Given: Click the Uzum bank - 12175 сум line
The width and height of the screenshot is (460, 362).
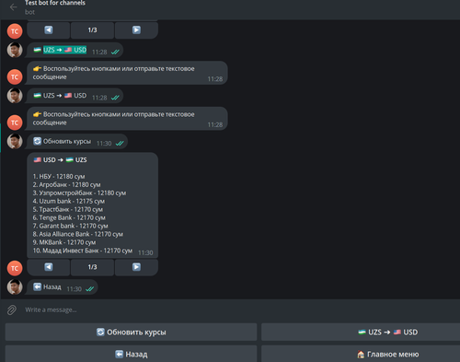Looking at the screenshot, I should 69,202.
